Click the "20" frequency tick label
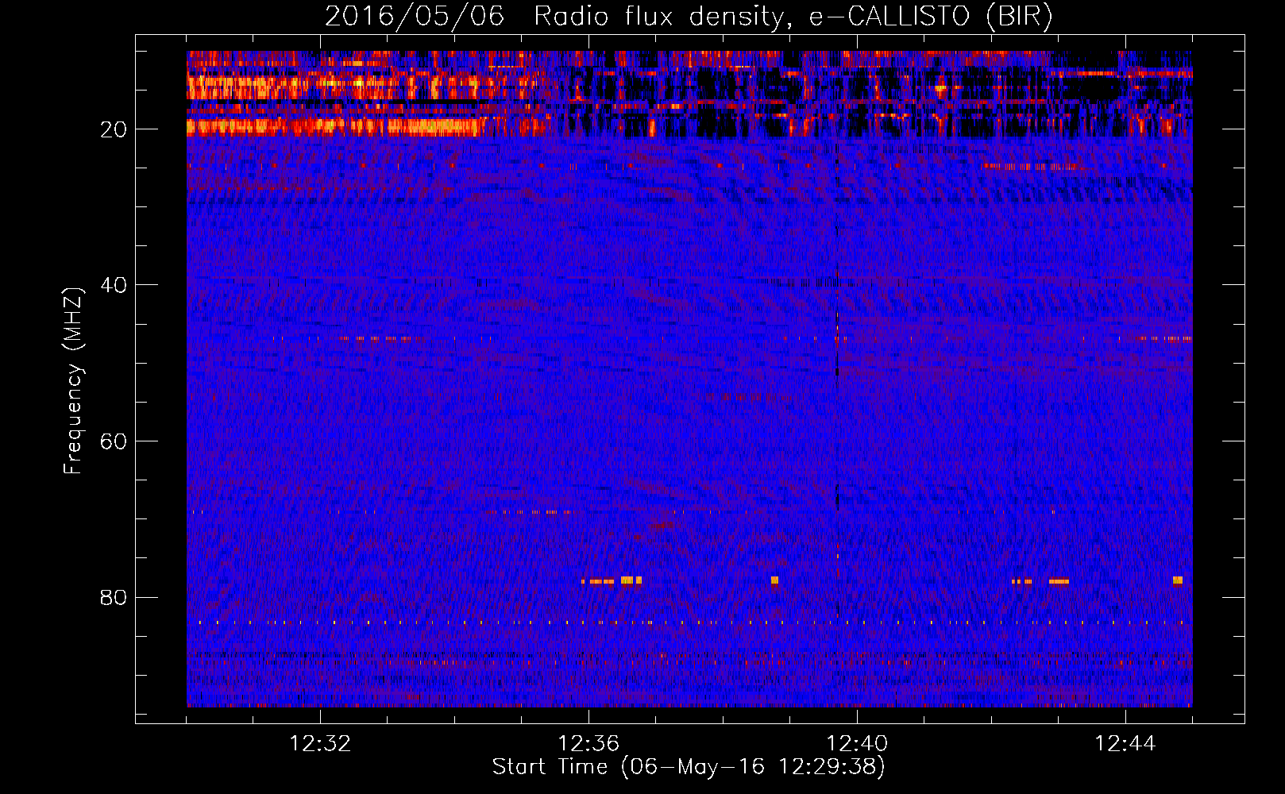Image resolution: width=1285 pixels, height=794 pixels. point(114,129)
